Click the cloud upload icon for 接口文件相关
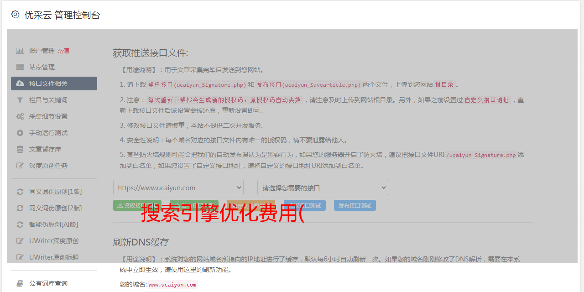 pos(20,83)
